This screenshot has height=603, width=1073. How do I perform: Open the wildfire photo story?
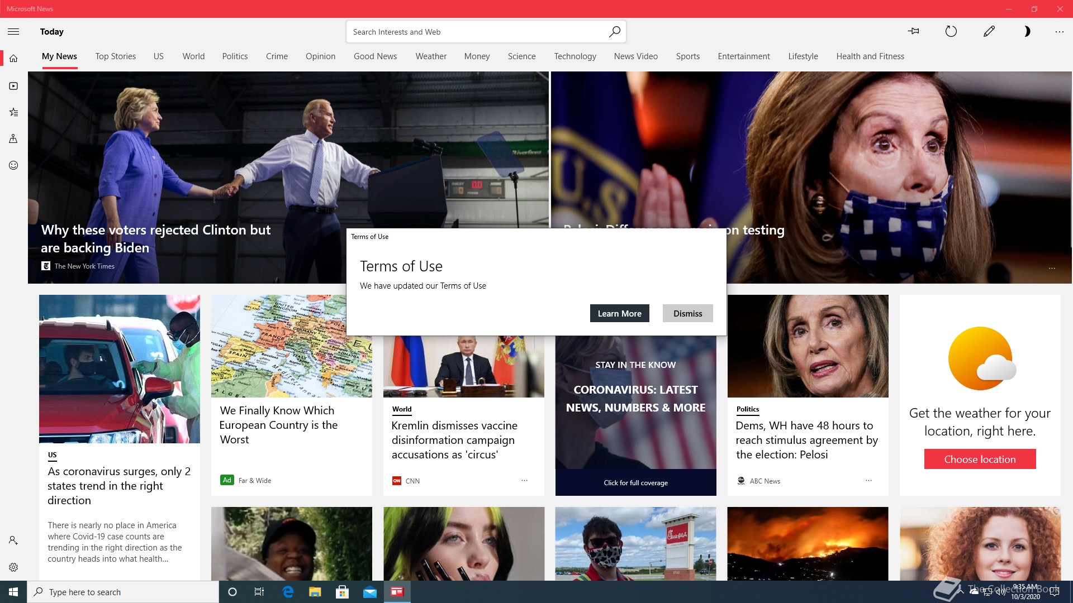click(x=808, y=543)
